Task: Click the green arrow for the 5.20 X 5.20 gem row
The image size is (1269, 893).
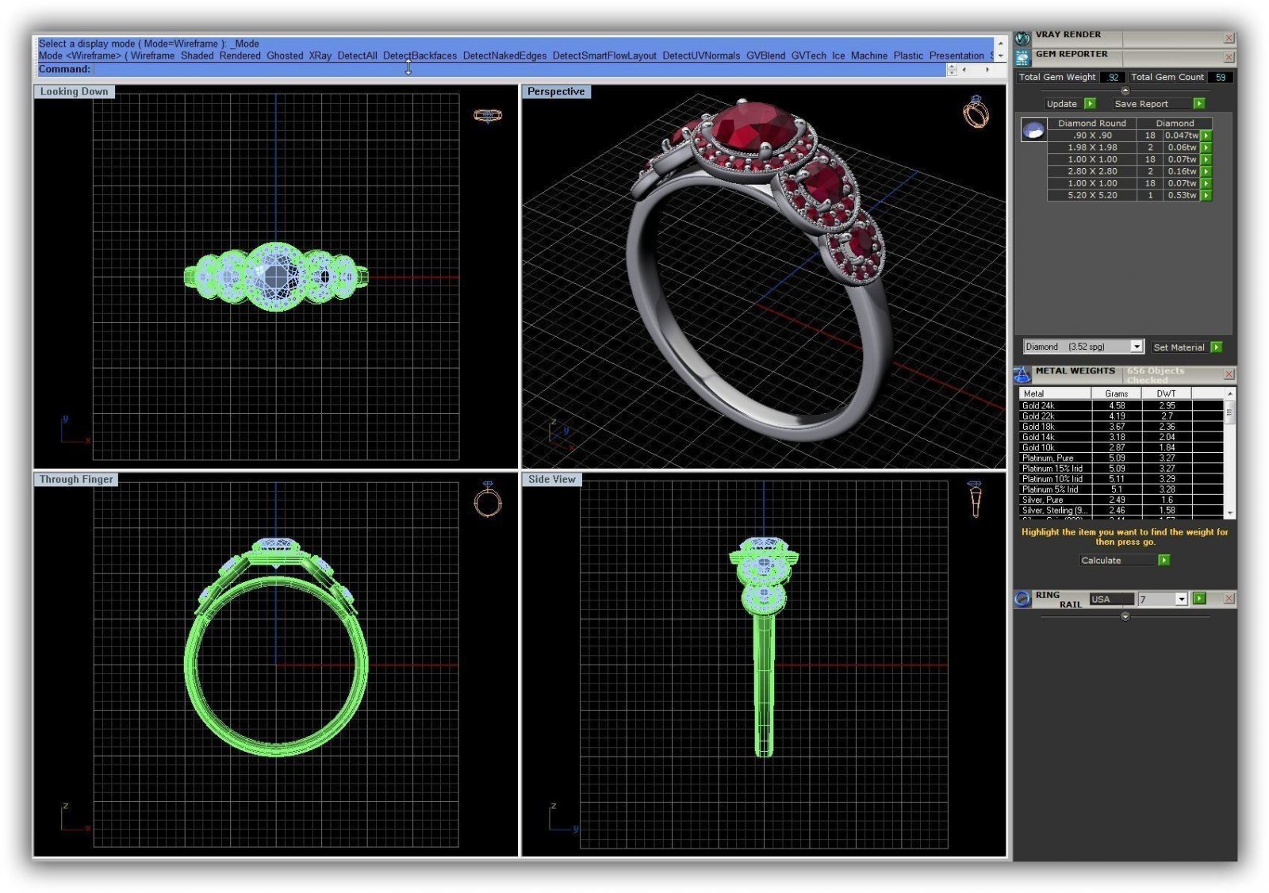Action: coord(1206,195)
